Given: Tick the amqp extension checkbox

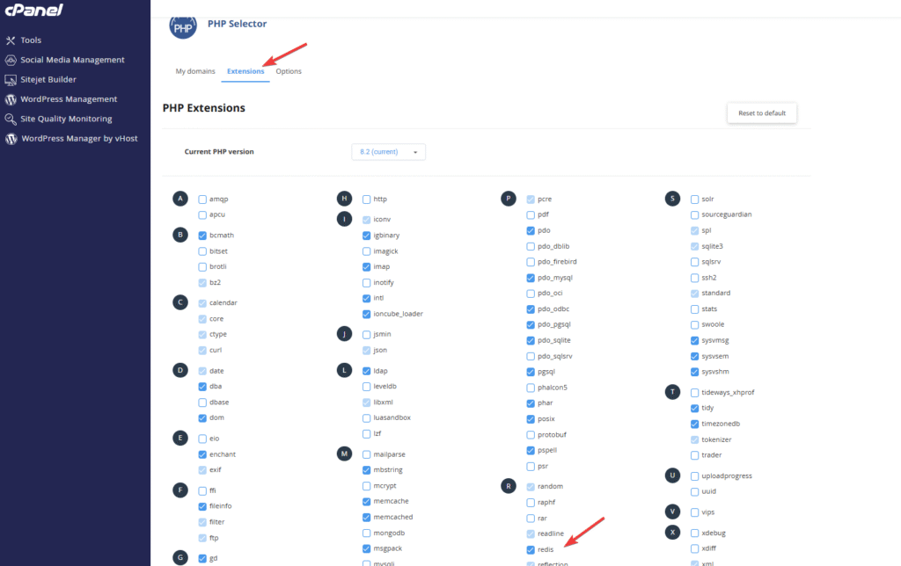Looking at the screenshot, I should [x=203, y=200].
